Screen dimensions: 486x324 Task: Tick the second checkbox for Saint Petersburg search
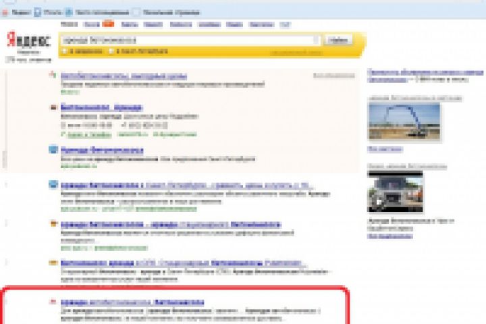tap(111, 51)
